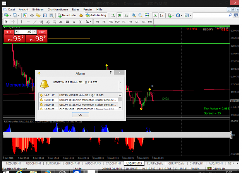Toggle the AutoTrading button
This screenshot has height=173, width=242.
pos(96,15)
